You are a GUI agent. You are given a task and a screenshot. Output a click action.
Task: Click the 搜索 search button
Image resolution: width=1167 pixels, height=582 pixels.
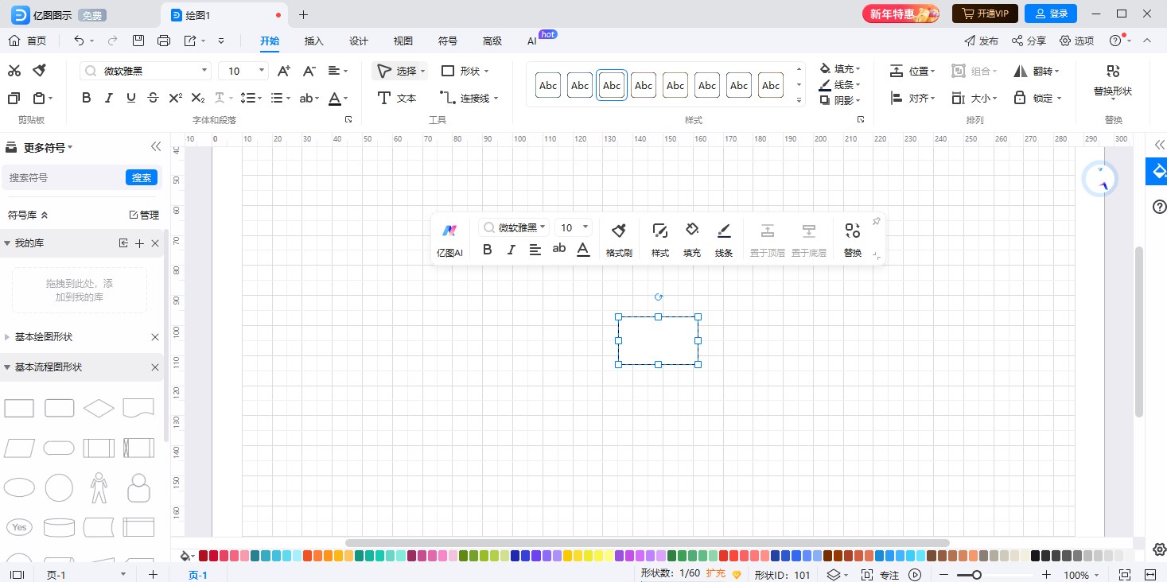click(x=142, y=177)
